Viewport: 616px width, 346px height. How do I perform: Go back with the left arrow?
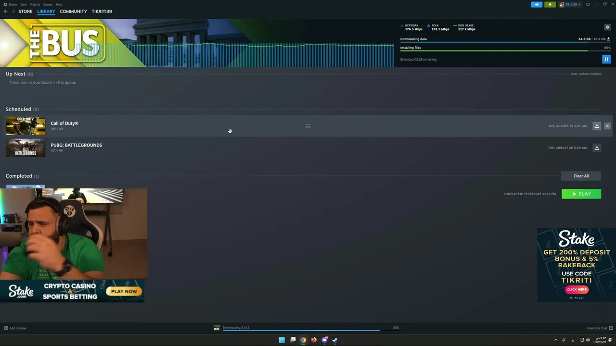pyautogui.click(x=5, y=11)
